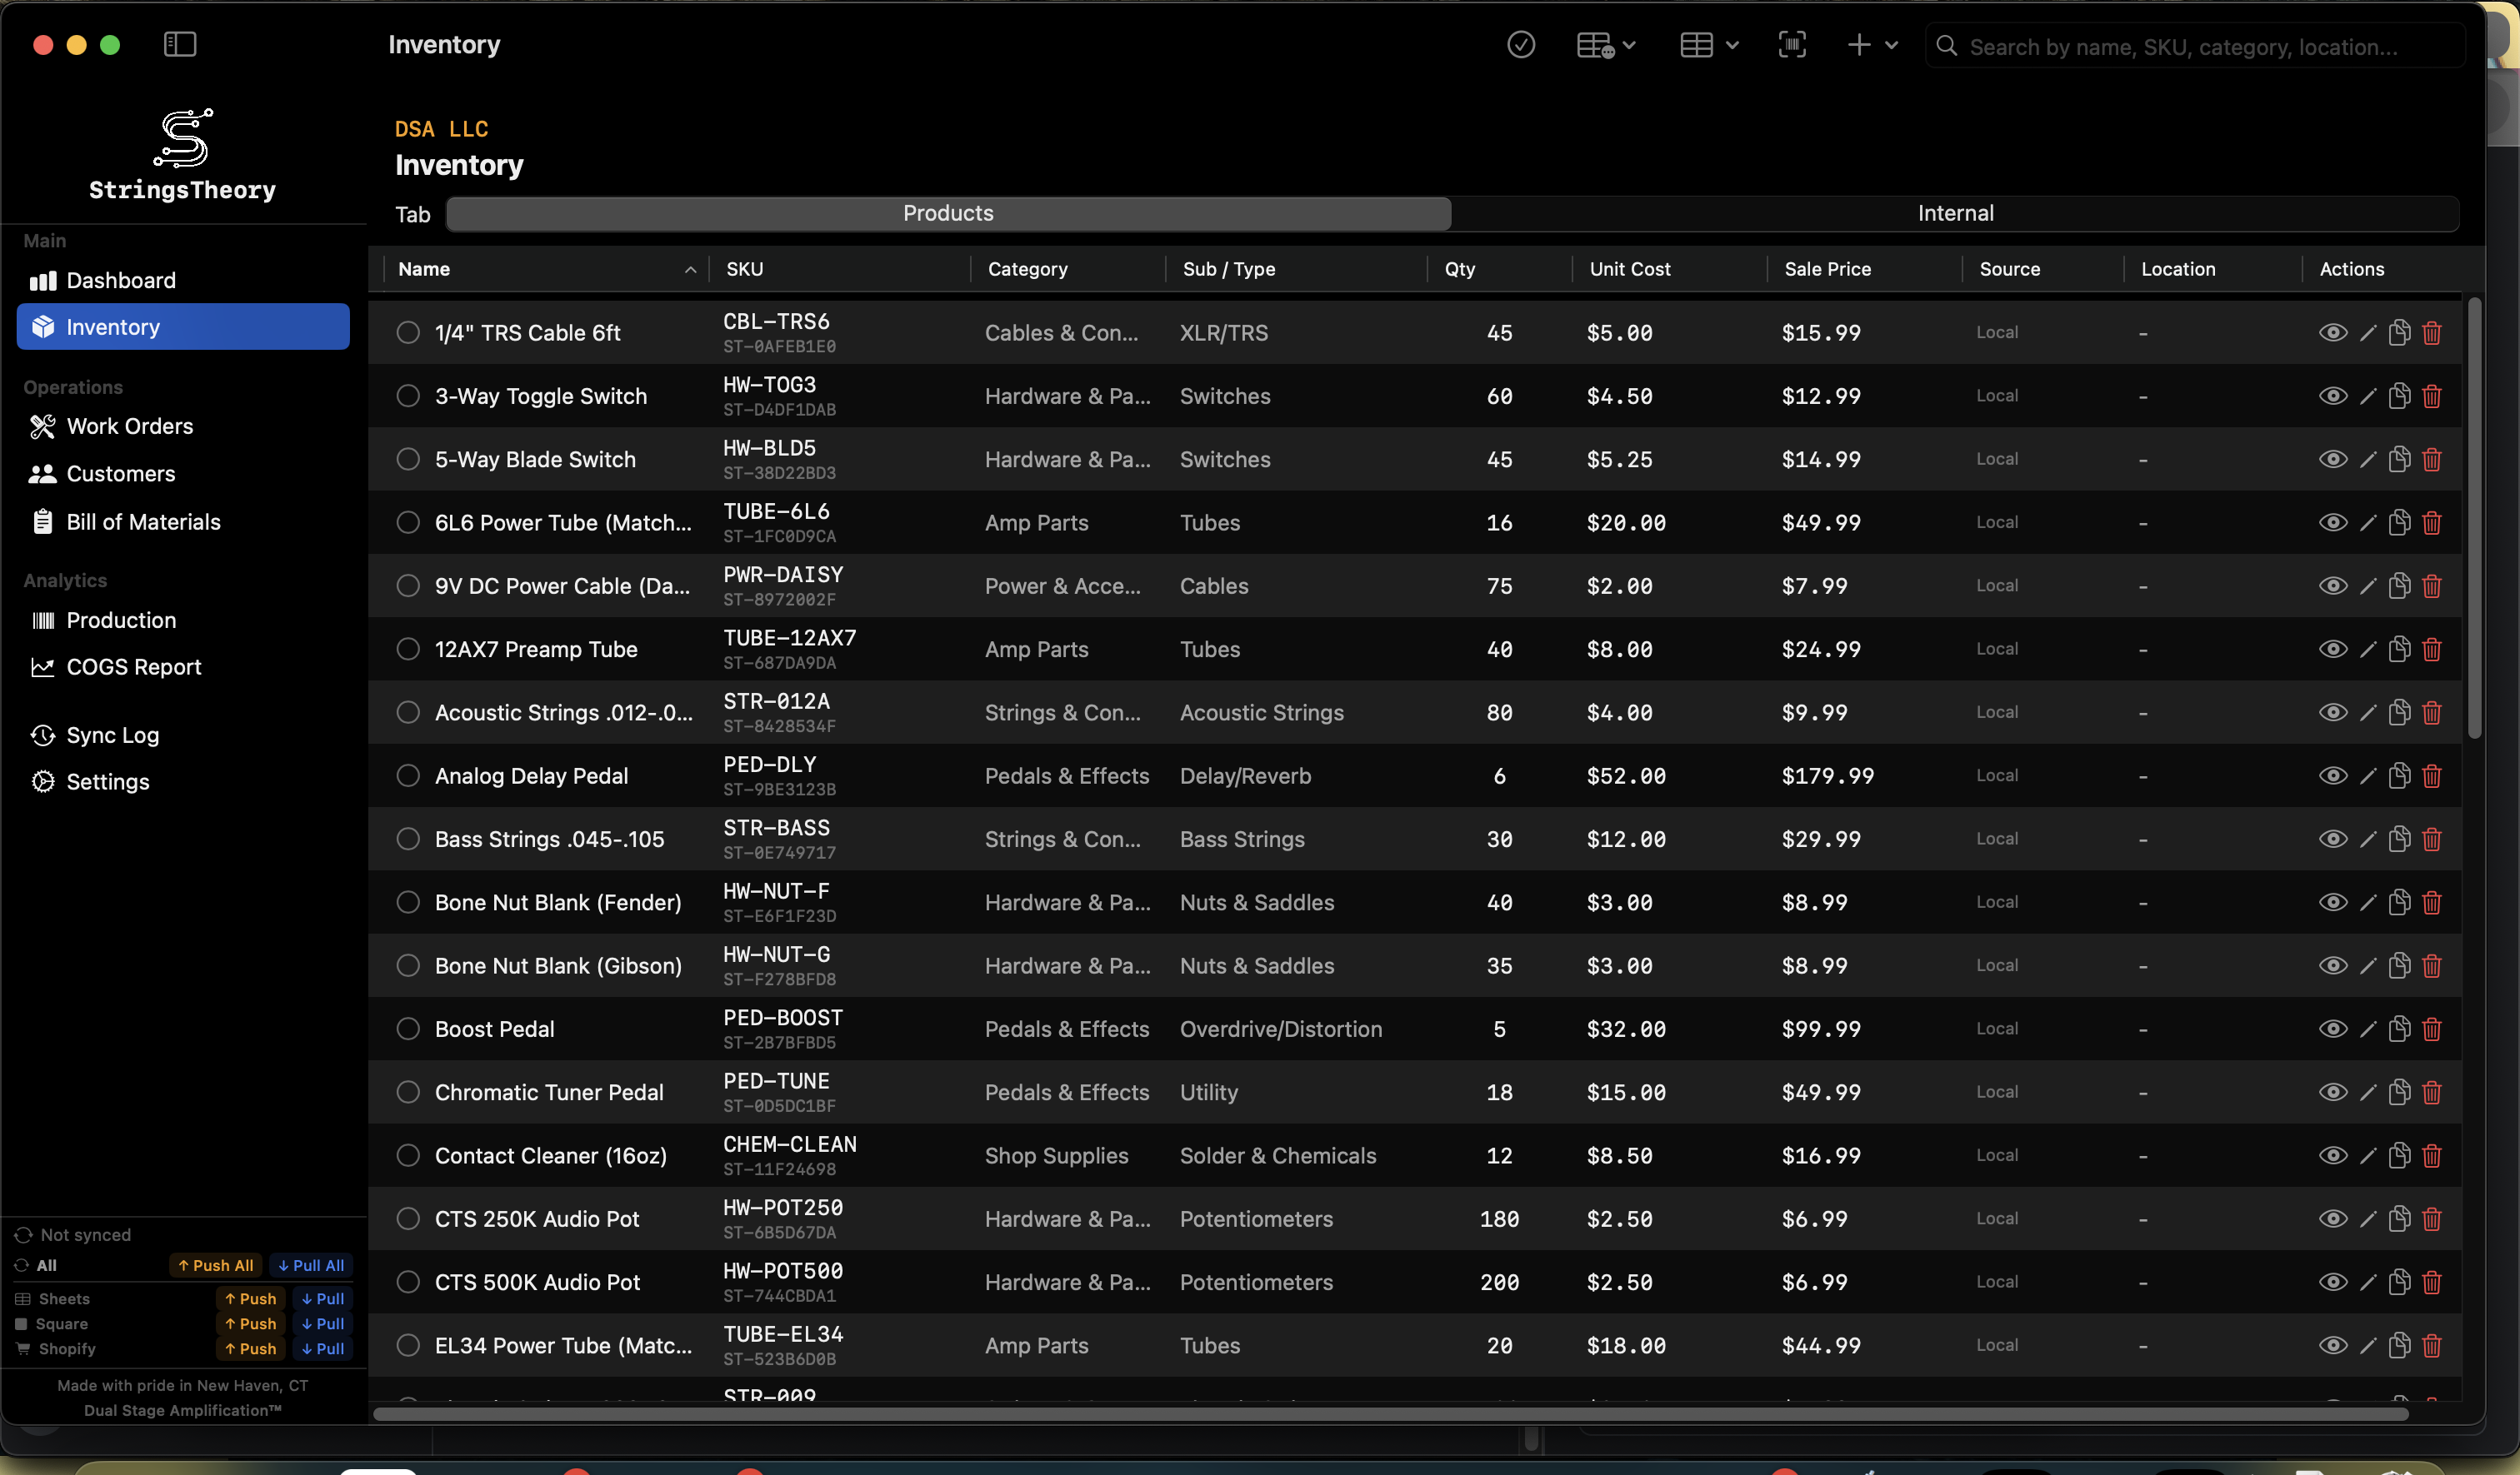Viewport: 2520px width, 1475px height.
Task: Open the Sync Log
Action: tap(112, 735)
